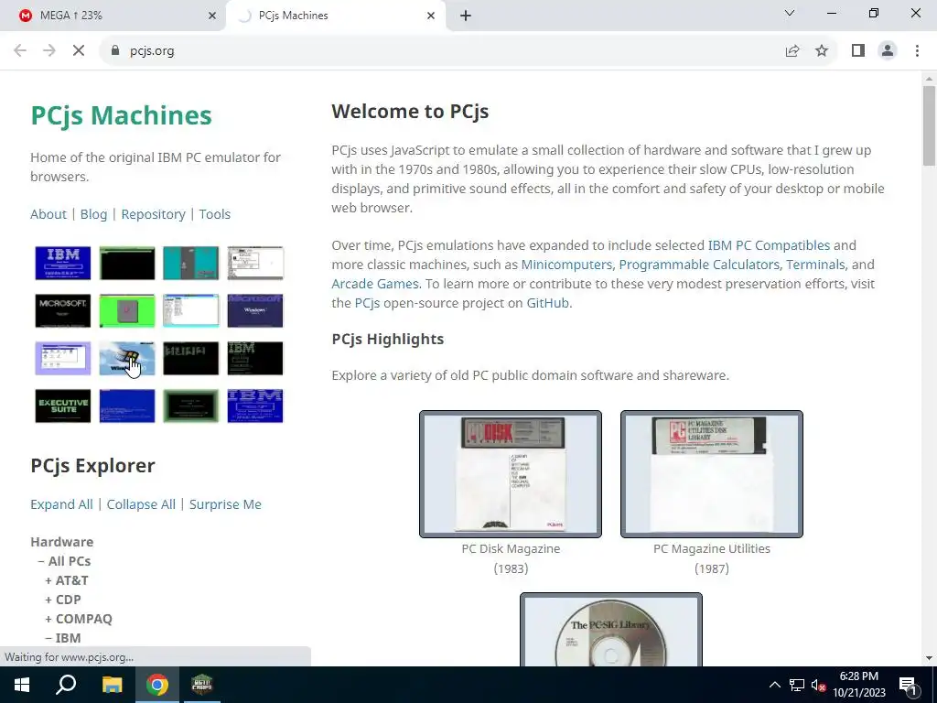
Task: Open white windowed desktop thumbnail in first row
Action: [255, 263]
